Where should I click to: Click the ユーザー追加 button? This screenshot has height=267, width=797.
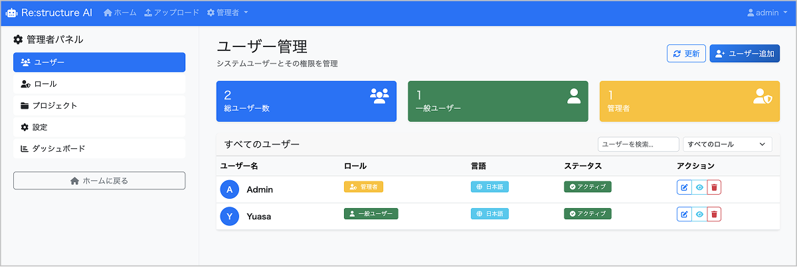pyautogui.click(x=745, y=54)
